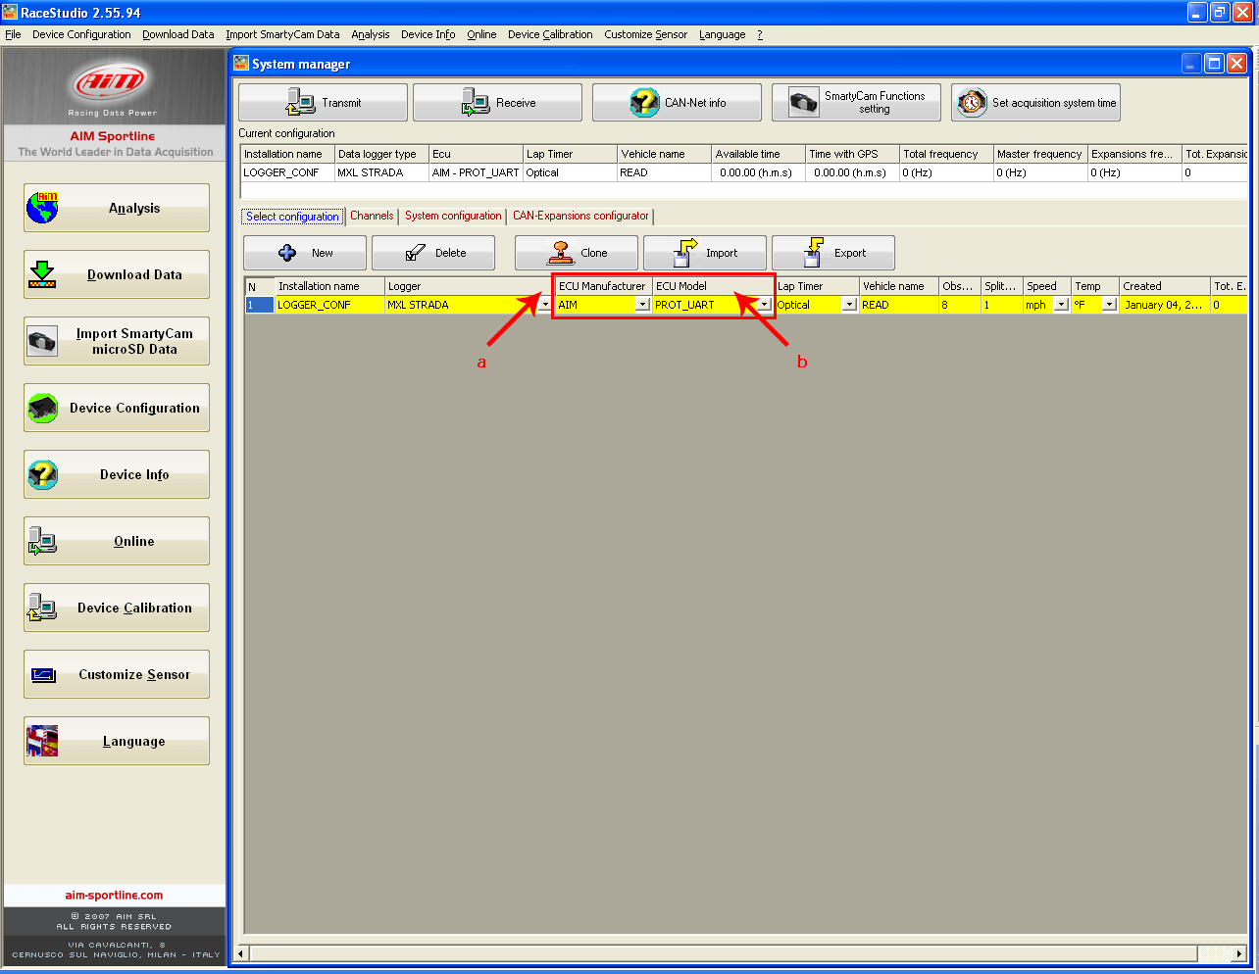Click the blue plus New icon

coord(287,253)
